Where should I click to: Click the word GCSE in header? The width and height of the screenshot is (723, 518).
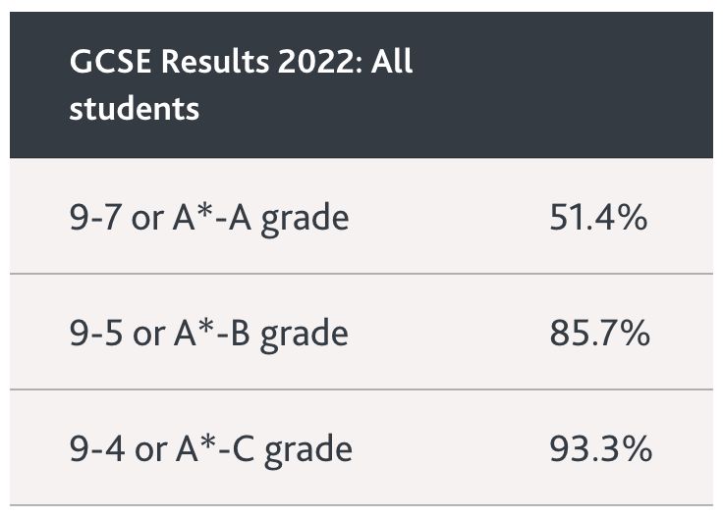[110, 61]
